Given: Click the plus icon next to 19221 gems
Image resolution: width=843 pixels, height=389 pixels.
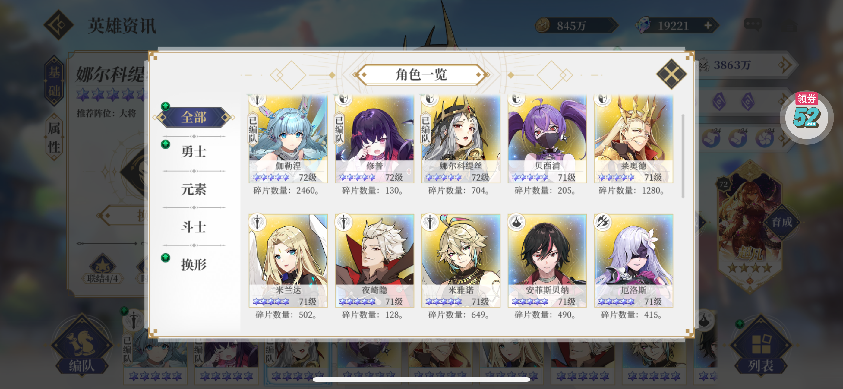Looking at the screenshot, I should click(x=708, y=25).
